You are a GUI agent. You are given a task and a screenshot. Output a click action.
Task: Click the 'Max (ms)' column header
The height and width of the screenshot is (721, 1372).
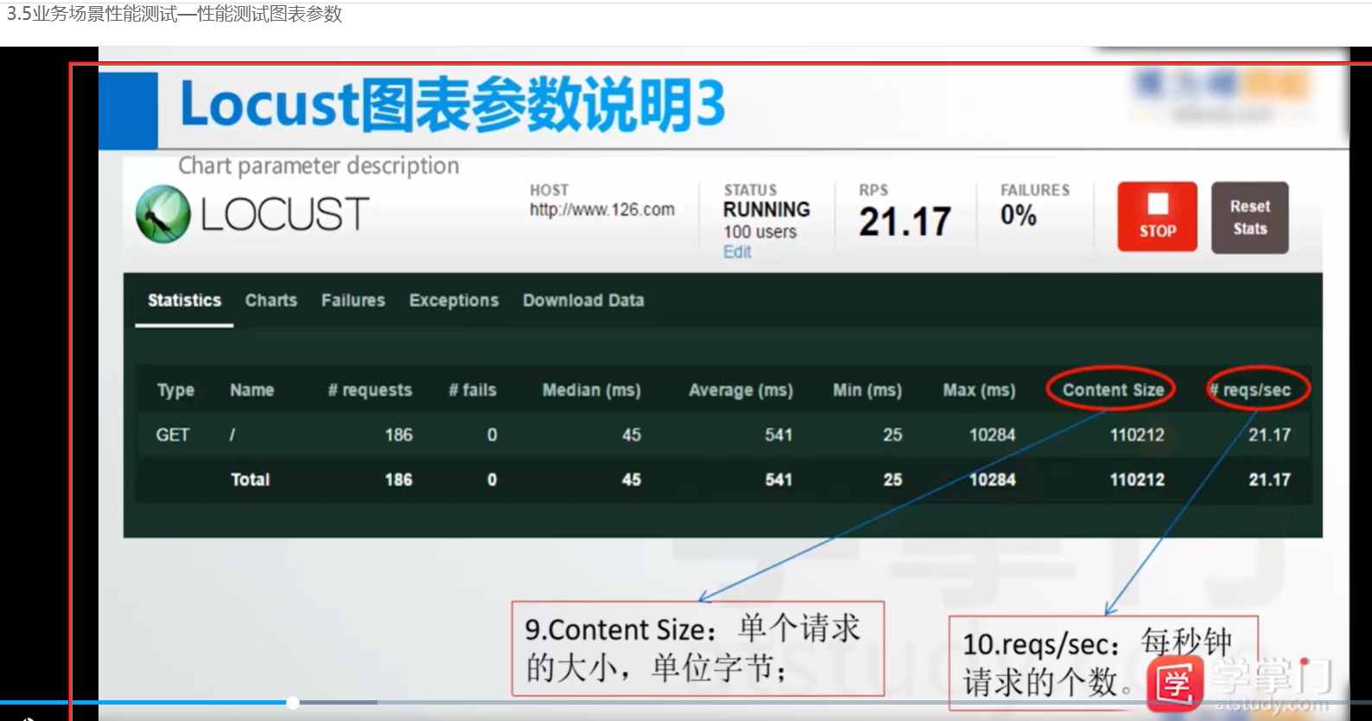point(979,390)
